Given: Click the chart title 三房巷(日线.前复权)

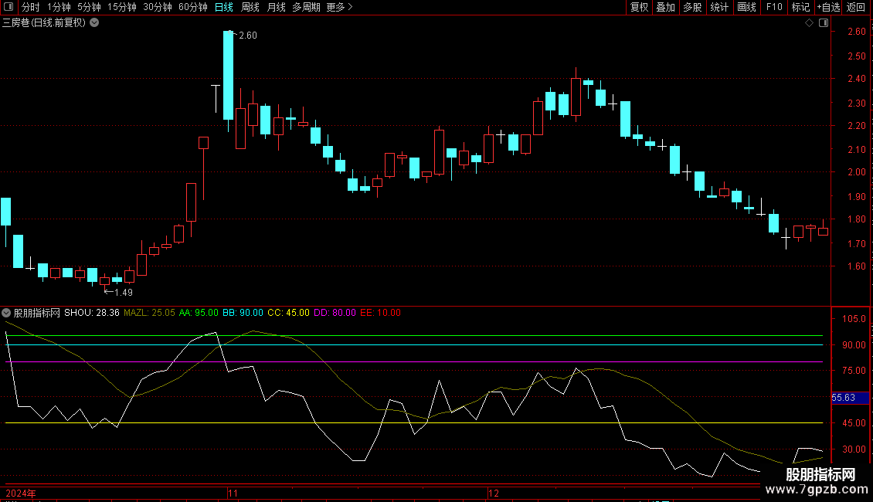Looking at the screenshot, I should point(44,23).
